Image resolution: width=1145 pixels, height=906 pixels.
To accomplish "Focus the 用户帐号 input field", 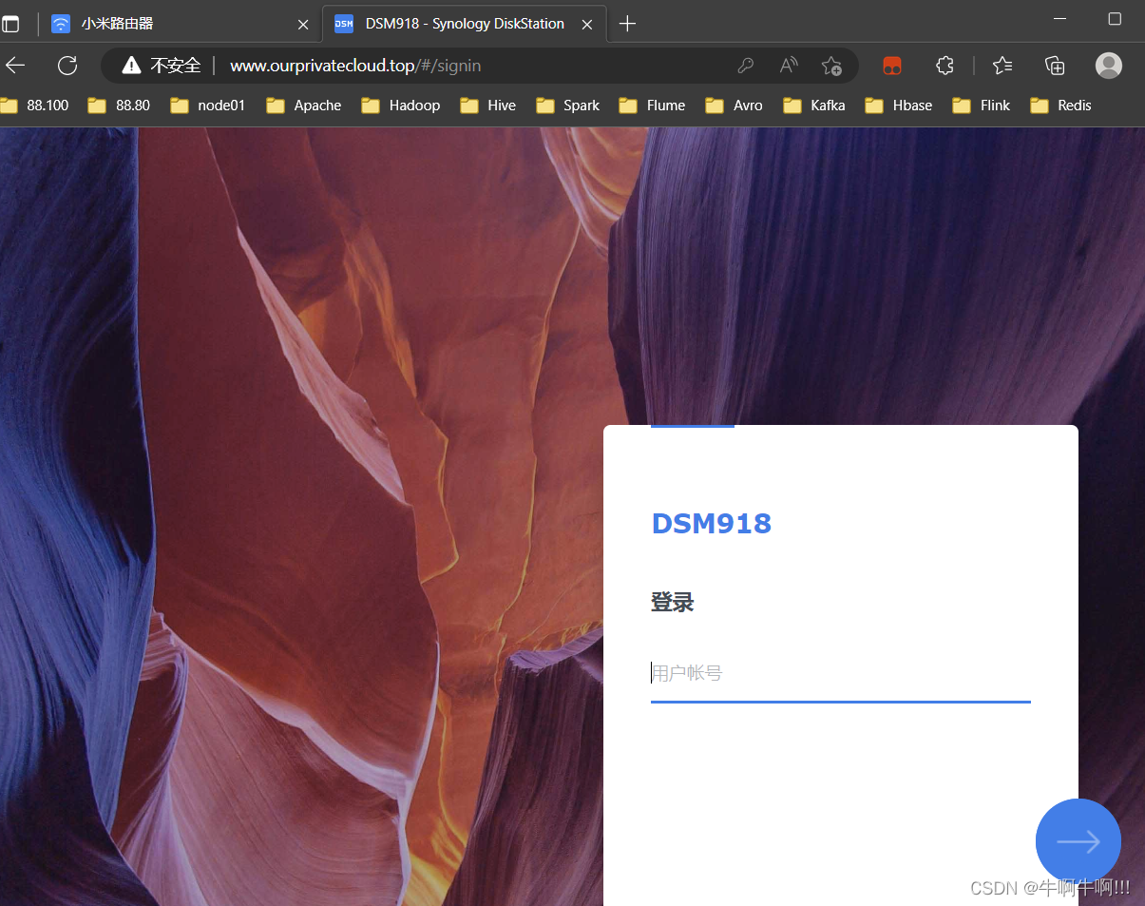I will coord(840,674).
